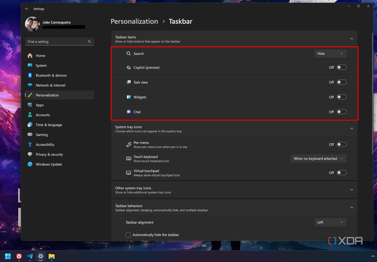The image size is (377, 262).
Task: Enable the Virtual touchpad toggle
Action: 341,173
